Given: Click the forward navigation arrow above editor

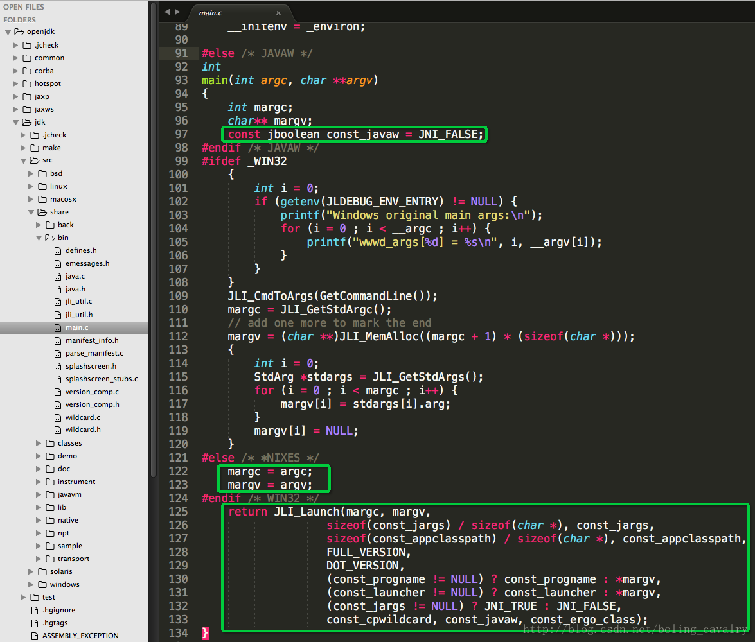Looking at the screenshot, I should [x=177, y=12].
